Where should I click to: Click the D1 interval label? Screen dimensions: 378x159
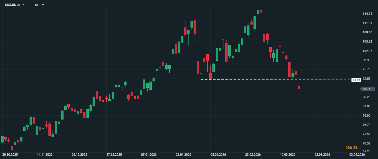point(36,5)
